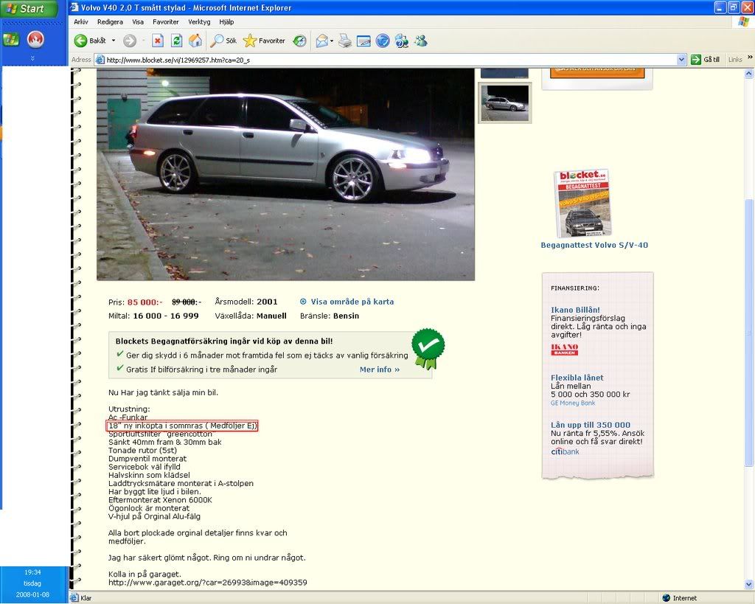Open the Favoriter menu

(x=165, y=21)
